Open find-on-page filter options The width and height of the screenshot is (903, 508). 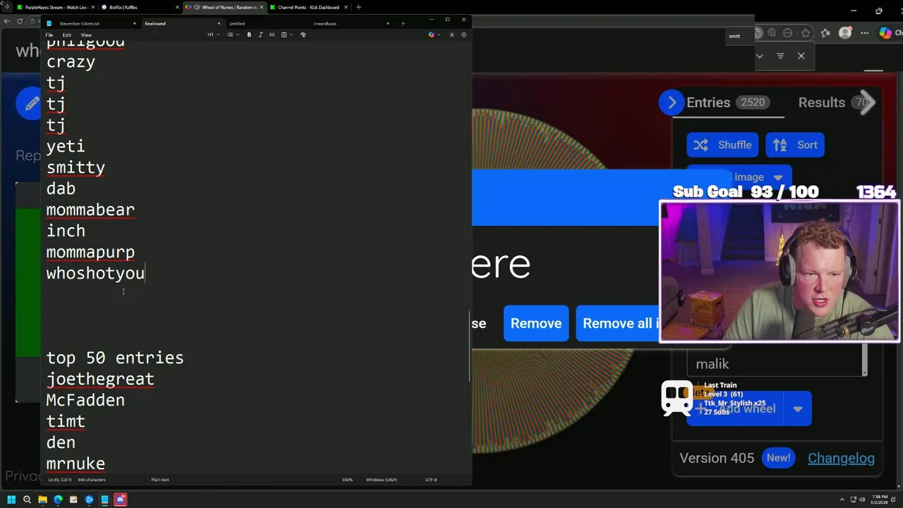[x=780, y=56]
